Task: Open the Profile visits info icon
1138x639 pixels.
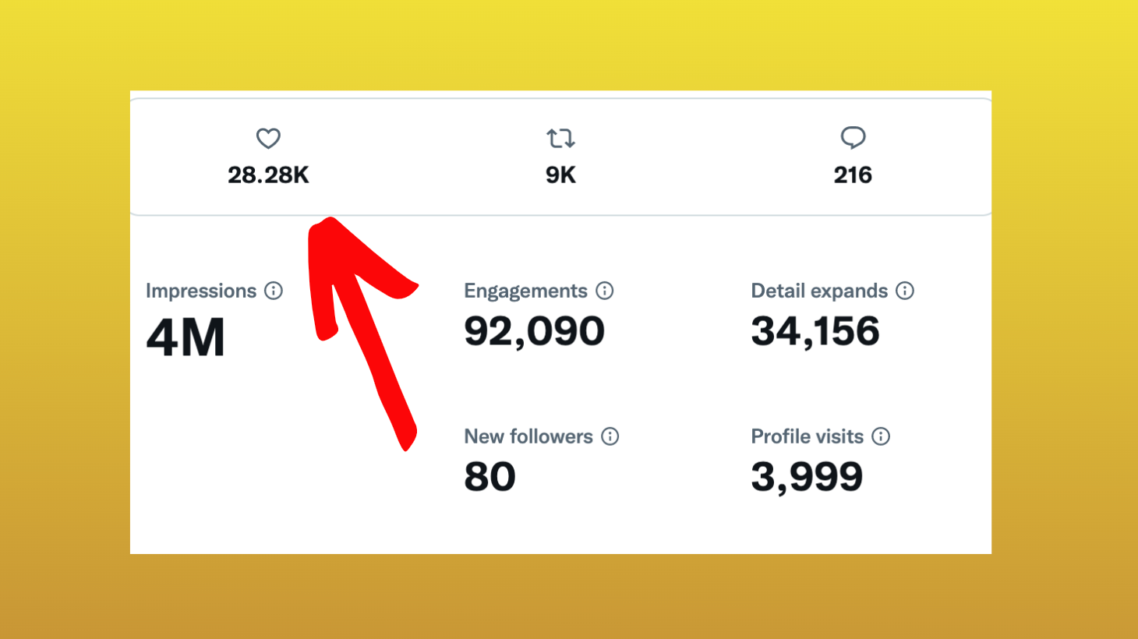Action: (881, 436)
